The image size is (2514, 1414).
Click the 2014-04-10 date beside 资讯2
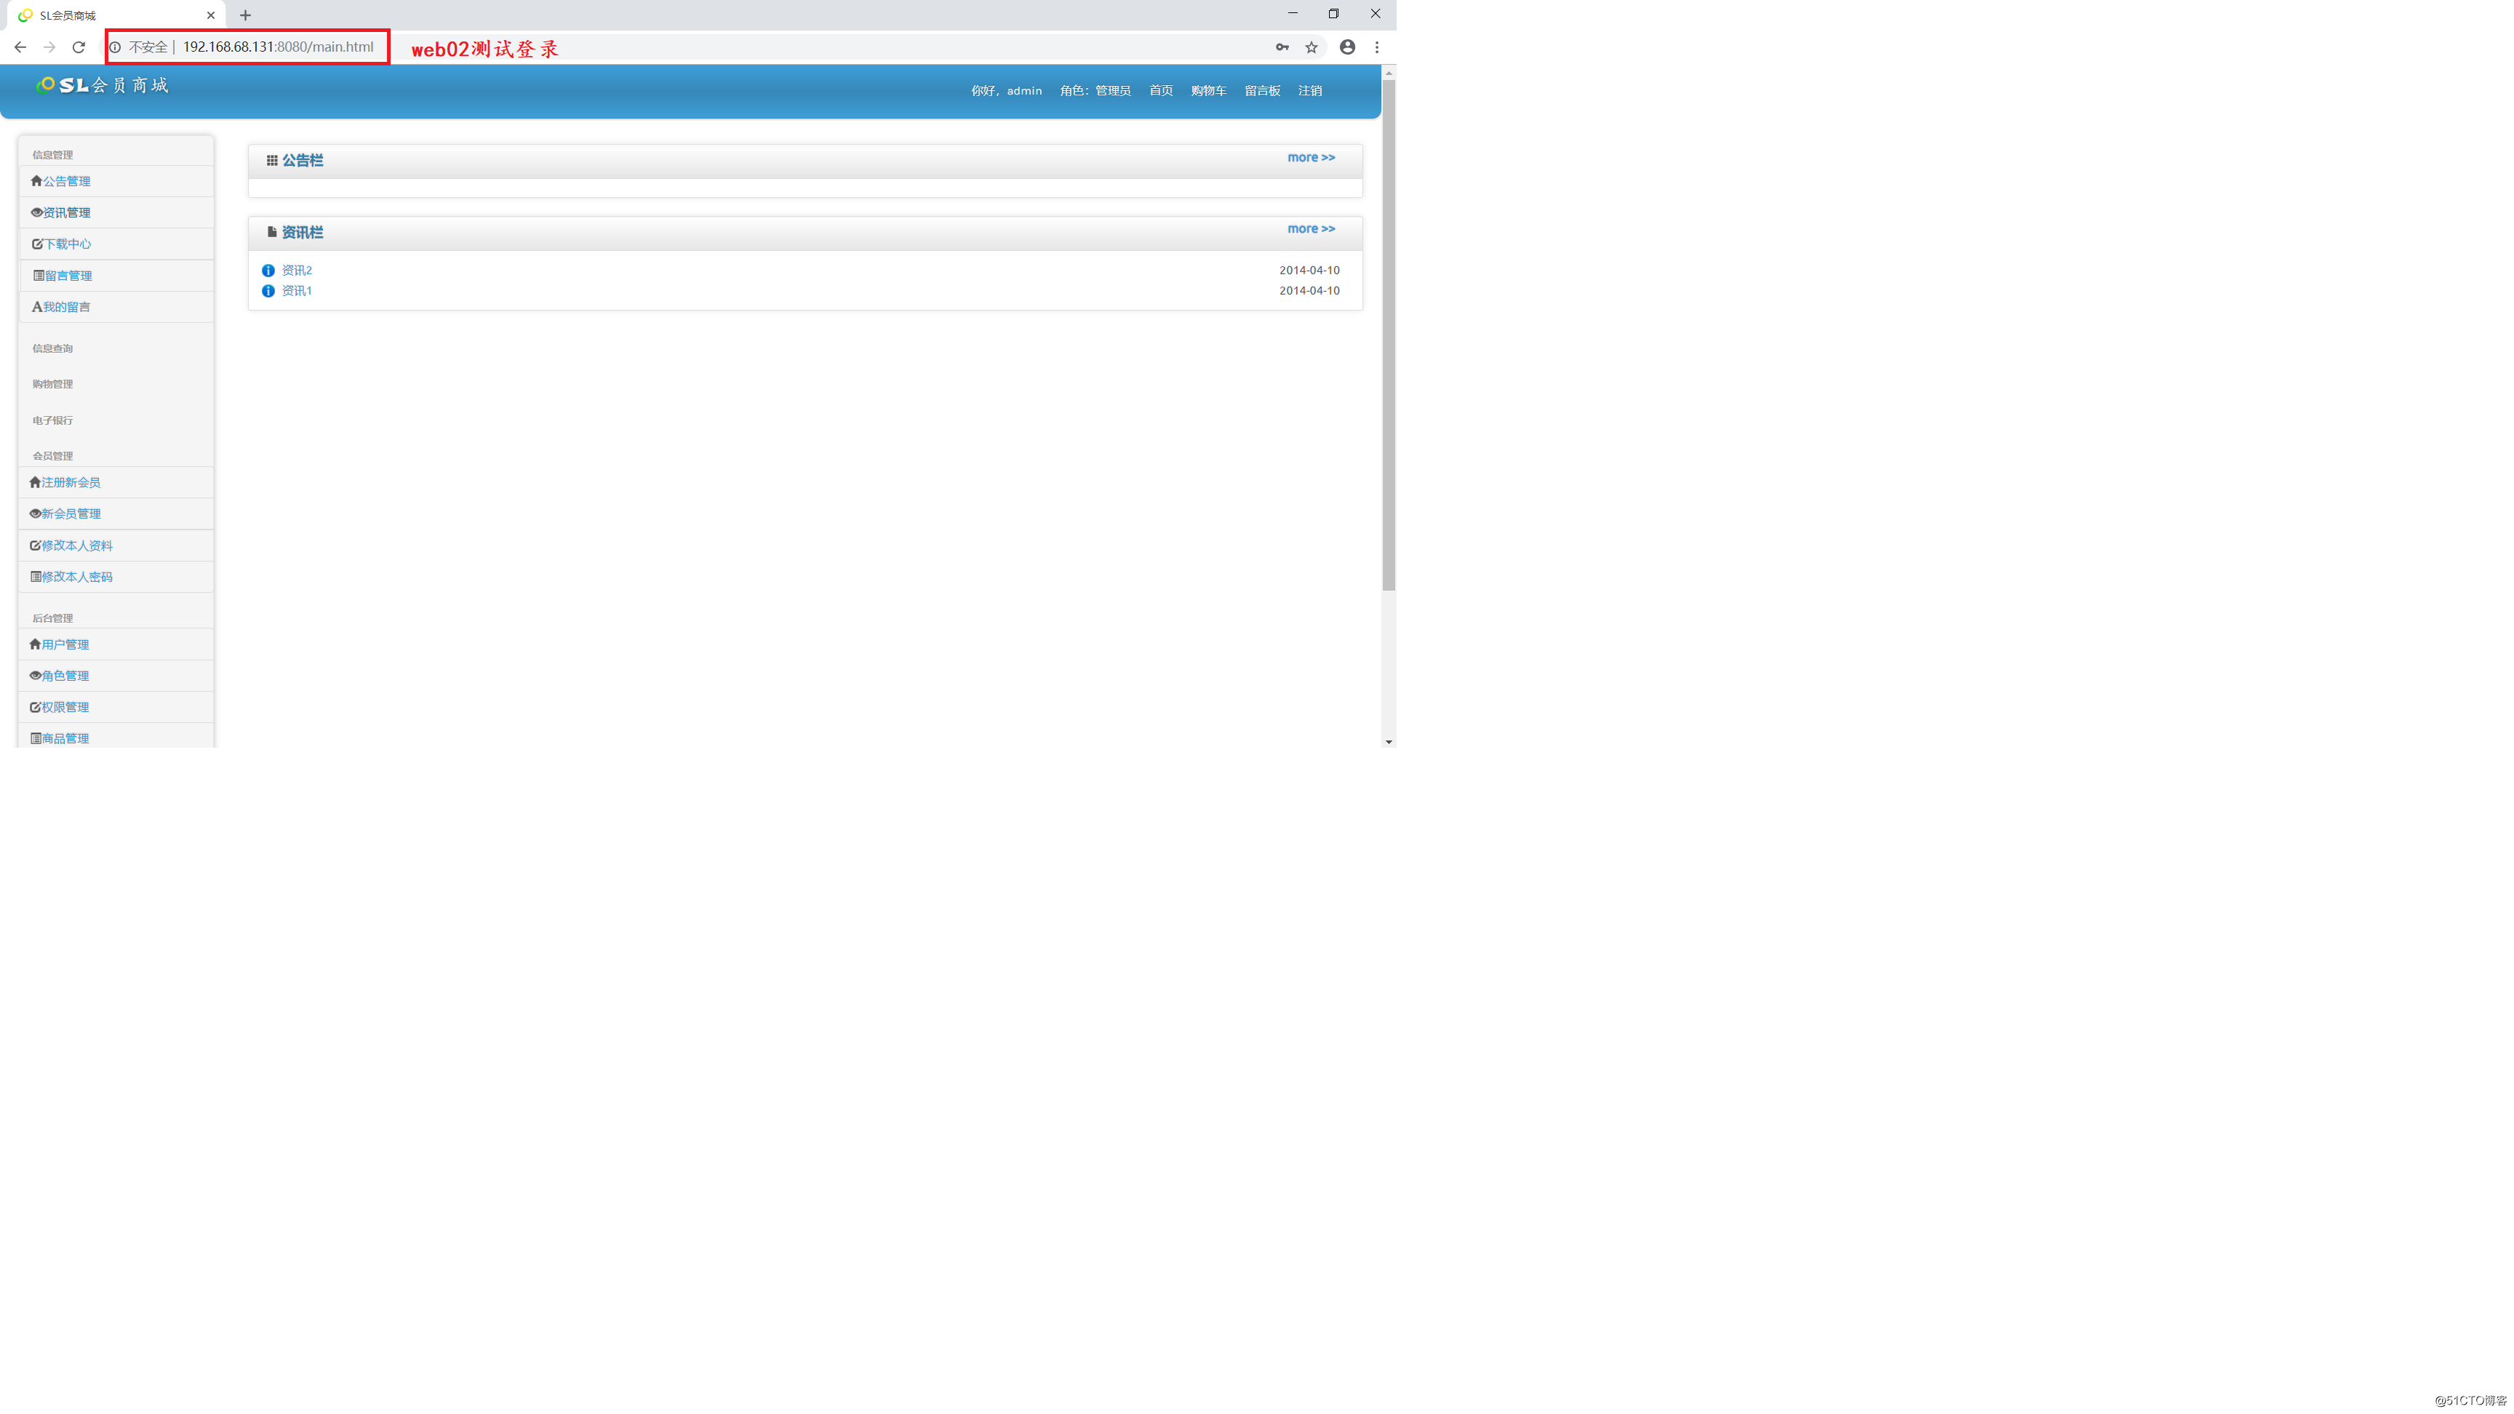point(1309,271)
